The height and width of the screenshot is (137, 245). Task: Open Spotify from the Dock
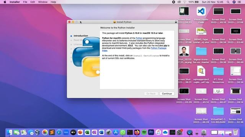point(144,132)
